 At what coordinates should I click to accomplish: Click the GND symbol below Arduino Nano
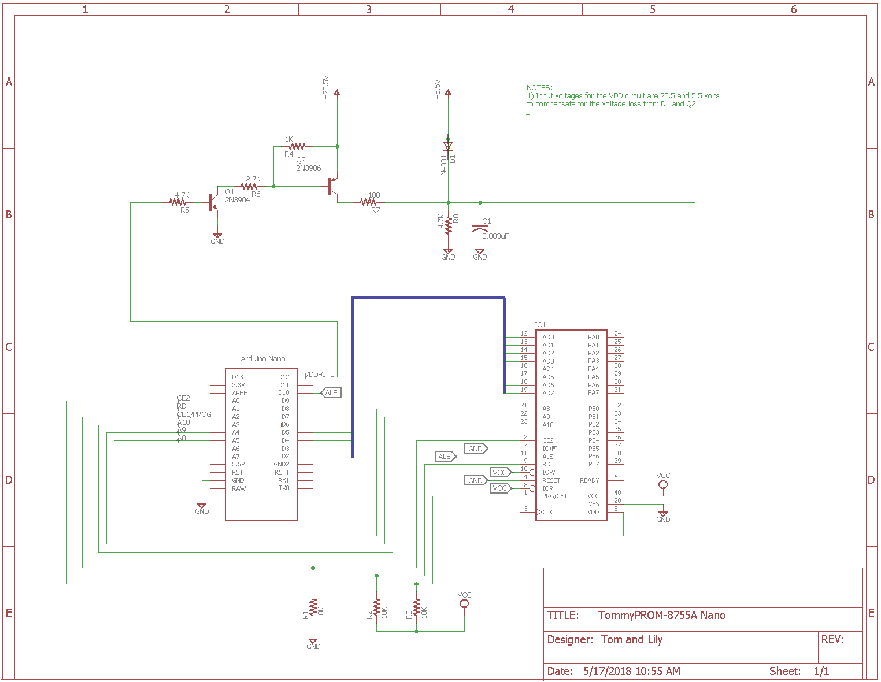click(202, 508)
